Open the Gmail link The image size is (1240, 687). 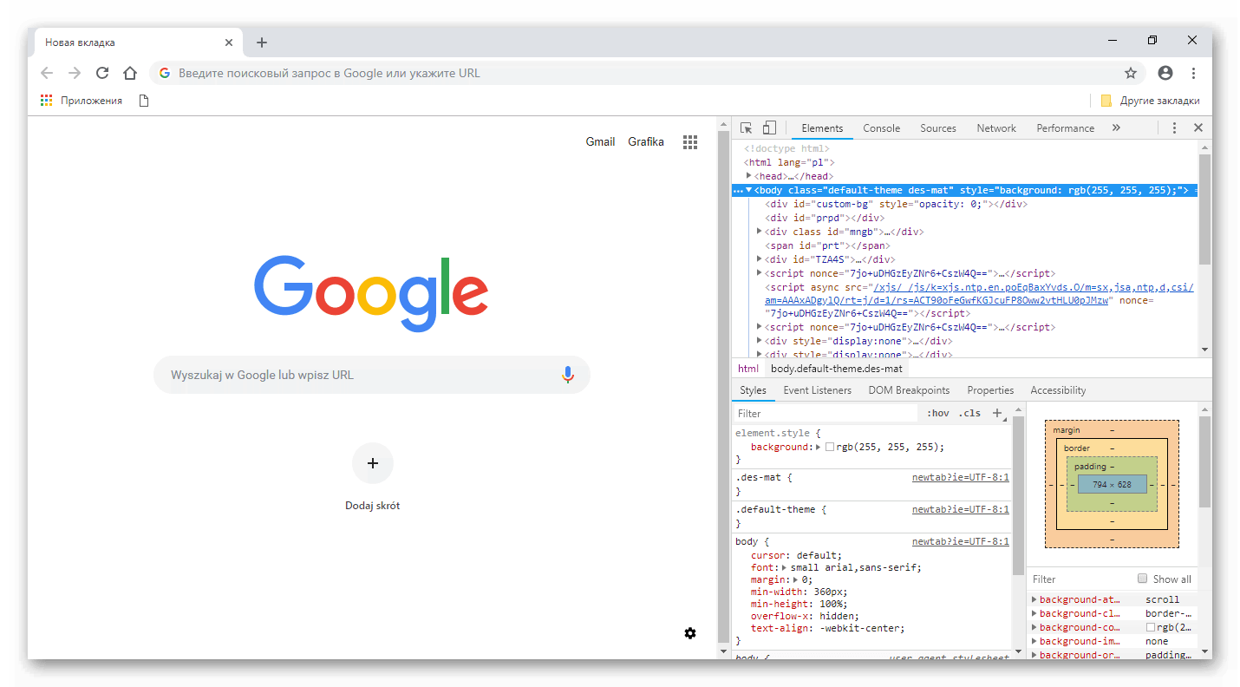click(600, 142)
